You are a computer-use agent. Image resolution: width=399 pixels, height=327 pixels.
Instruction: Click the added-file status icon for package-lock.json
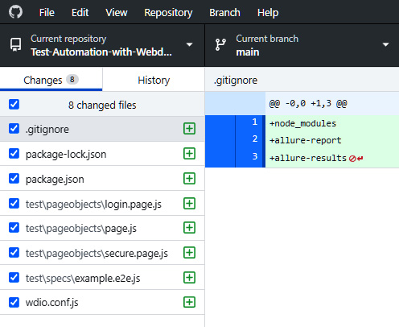tap(189, 154)
